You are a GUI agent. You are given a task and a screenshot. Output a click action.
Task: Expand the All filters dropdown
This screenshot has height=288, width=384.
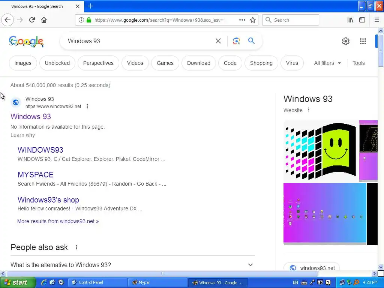pyautogui.click(x=327, y=63)
